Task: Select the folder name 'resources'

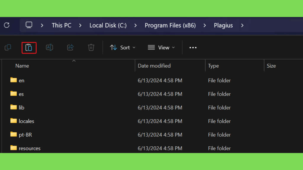Action: coord(30,148)
